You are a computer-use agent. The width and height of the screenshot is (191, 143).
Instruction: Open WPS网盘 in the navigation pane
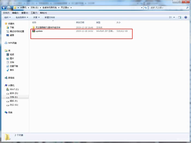[x=12, y=43]
